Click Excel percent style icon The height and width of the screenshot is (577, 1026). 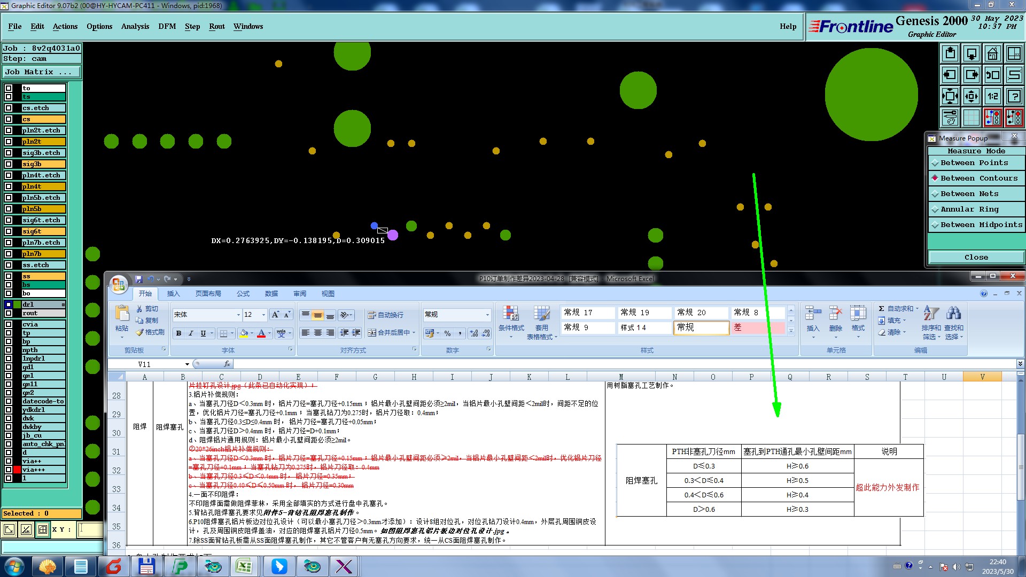point(448,333)
